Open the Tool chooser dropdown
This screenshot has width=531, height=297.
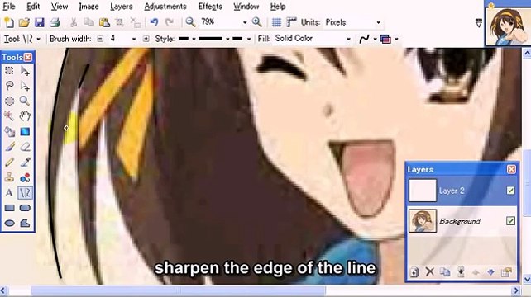[x=38, y=40]
